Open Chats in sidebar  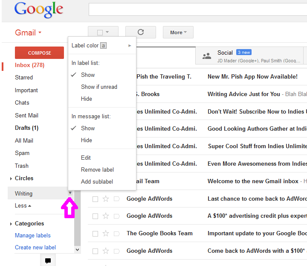pos(22,103)
